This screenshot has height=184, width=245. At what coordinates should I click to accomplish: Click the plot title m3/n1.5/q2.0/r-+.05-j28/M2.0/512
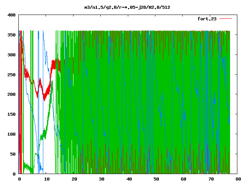pos(127,7)
